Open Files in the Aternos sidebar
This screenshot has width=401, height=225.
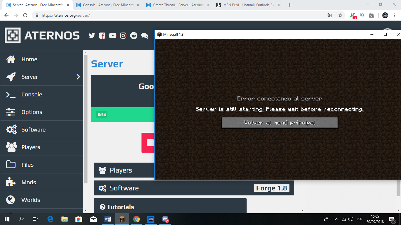point(42,165)
